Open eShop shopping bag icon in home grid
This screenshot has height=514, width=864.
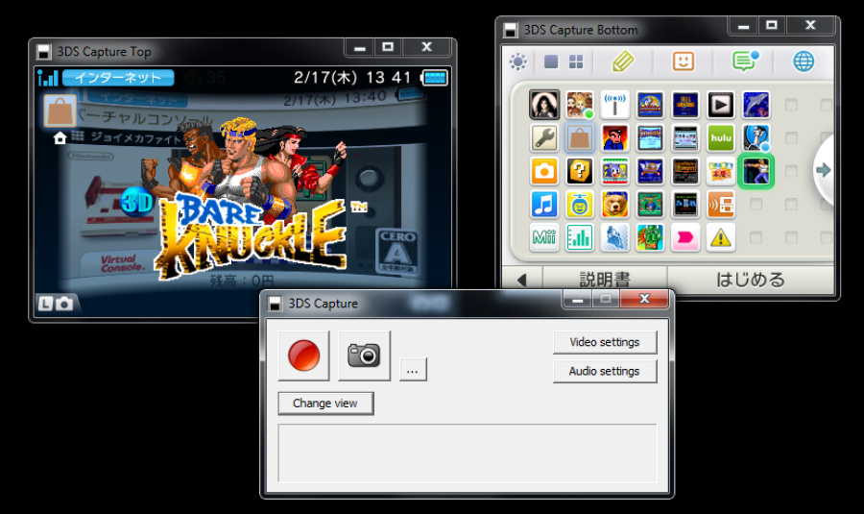(580, 138)
